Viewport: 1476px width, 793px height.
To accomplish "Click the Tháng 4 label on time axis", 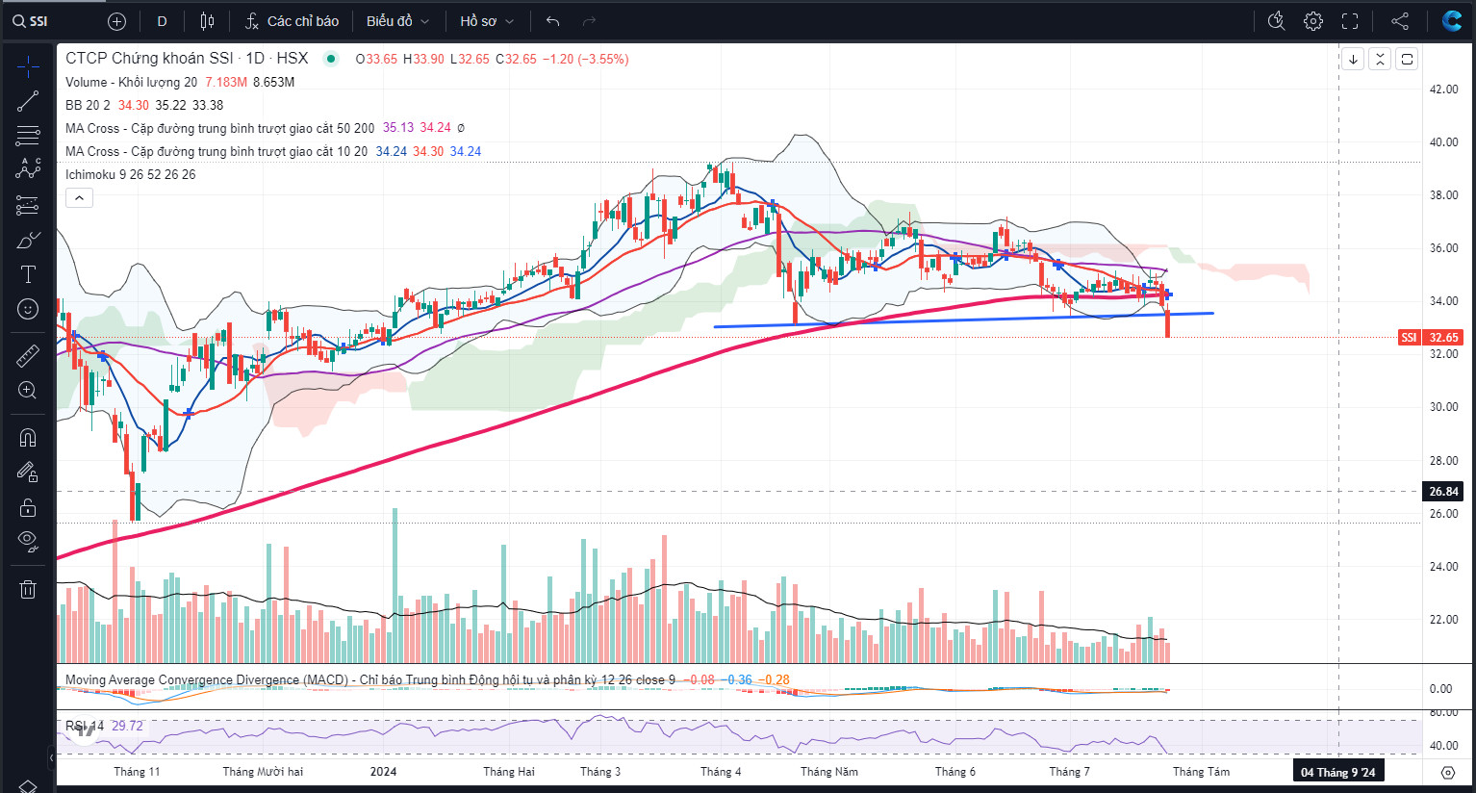I will (x=721, y=772).
